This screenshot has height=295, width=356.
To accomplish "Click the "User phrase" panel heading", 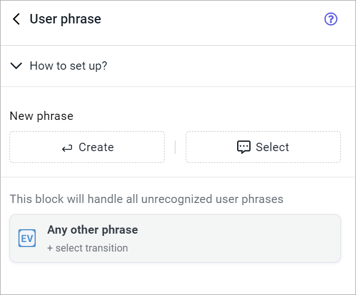I will click(x=65, y=20).
